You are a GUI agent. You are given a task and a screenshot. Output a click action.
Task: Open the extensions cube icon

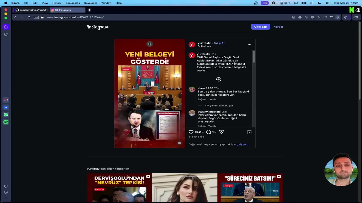pyautogui.click(x=346, y=17)
